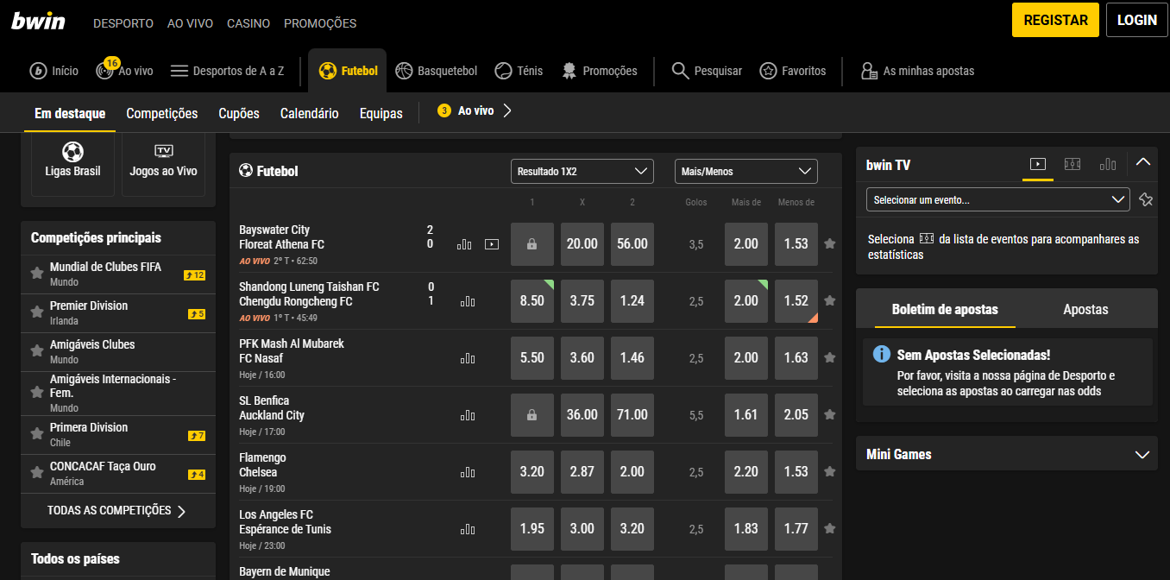Open Favoritos
The image size is (1170, 580).
pos(793,71)
